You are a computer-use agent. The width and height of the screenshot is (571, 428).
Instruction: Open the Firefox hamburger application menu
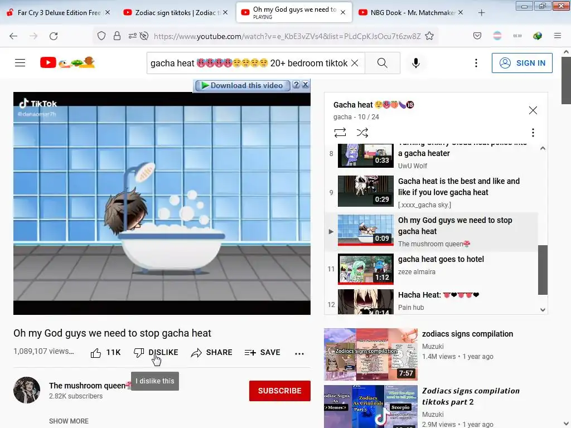(558, 36)
